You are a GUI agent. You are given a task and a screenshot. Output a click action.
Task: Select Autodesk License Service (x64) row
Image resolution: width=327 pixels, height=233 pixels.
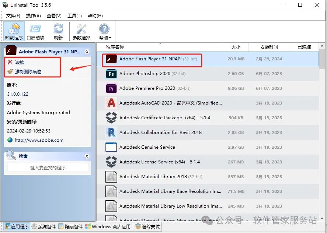pos(208,162)
